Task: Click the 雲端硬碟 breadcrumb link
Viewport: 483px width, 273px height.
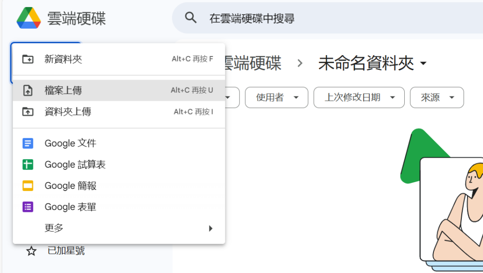Action: coord(253,63)
